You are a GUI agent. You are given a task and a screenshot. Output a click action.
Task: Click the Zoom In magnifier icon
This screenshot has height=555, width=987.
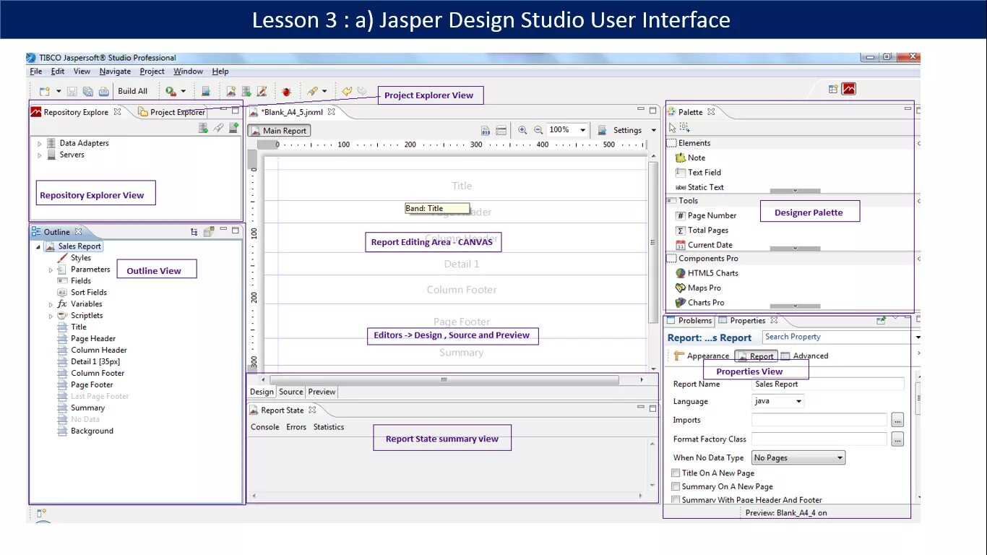[522, 130]
